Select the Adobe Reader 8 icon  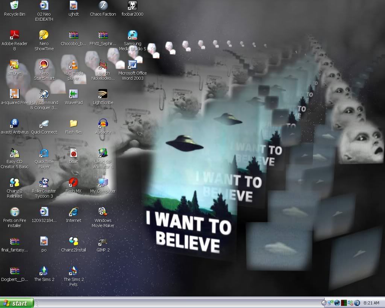(x=15, y=35)
